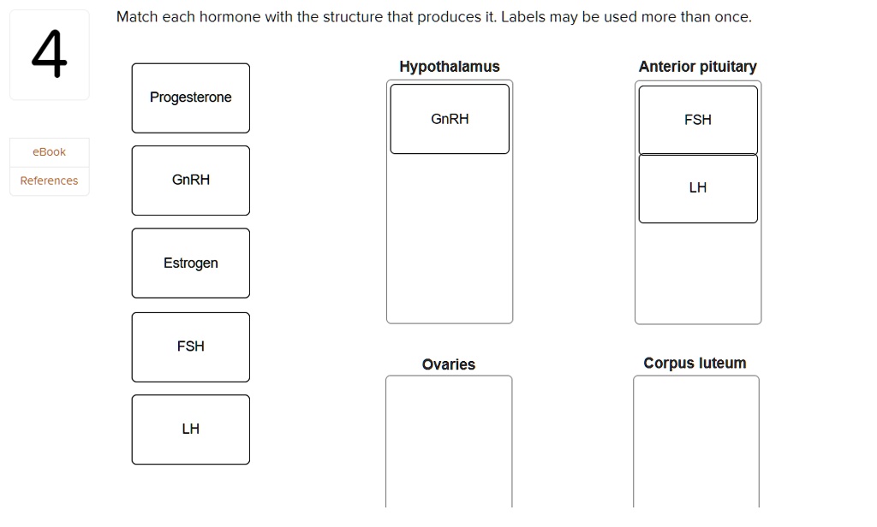Click the Hypothalamus column heading
The height and width of the screenshot is (527, 877).
click(449, 66)
